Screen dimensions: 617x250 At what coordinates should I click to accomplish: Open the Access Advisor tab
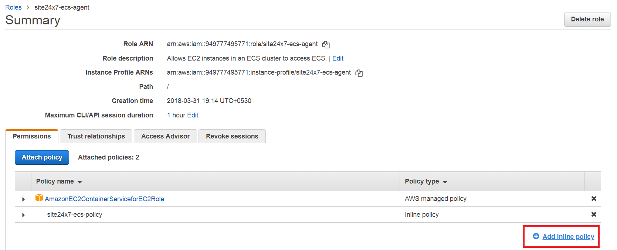pos(165,136)
